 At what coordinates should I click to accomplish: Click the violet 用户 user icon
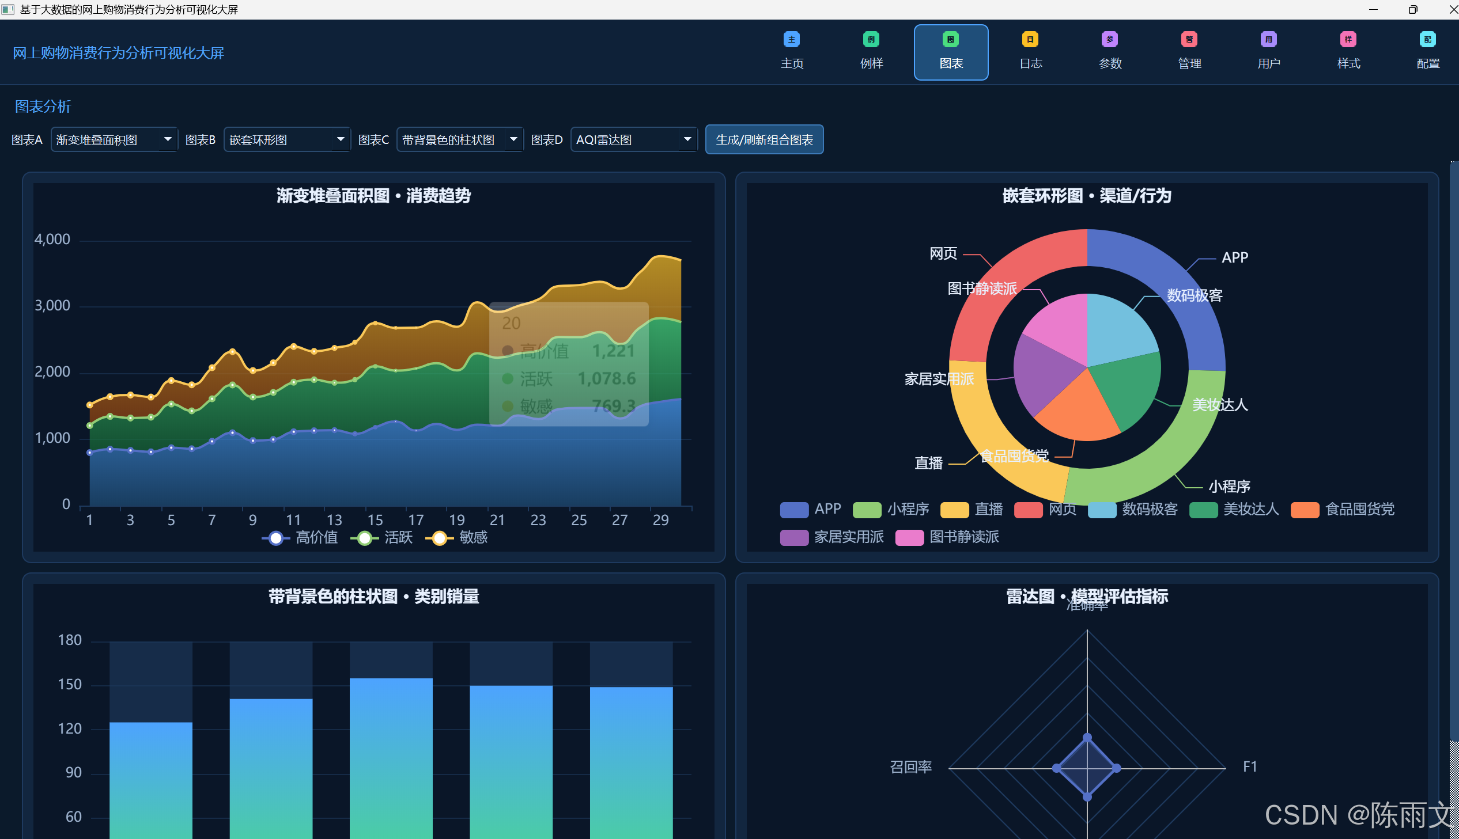pyautogui.click(x=1269, y=39)
